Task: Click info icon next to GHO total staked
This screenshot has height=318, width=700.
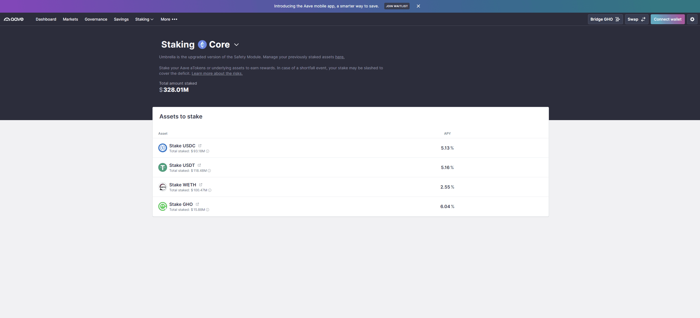Action: 208,210
